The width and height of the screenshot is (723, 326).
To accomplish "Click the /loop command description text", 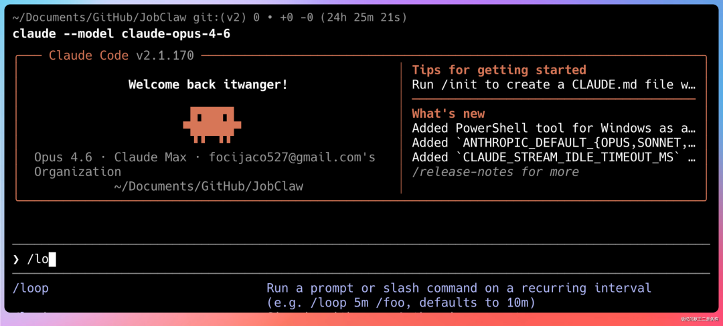I will 459,296.
